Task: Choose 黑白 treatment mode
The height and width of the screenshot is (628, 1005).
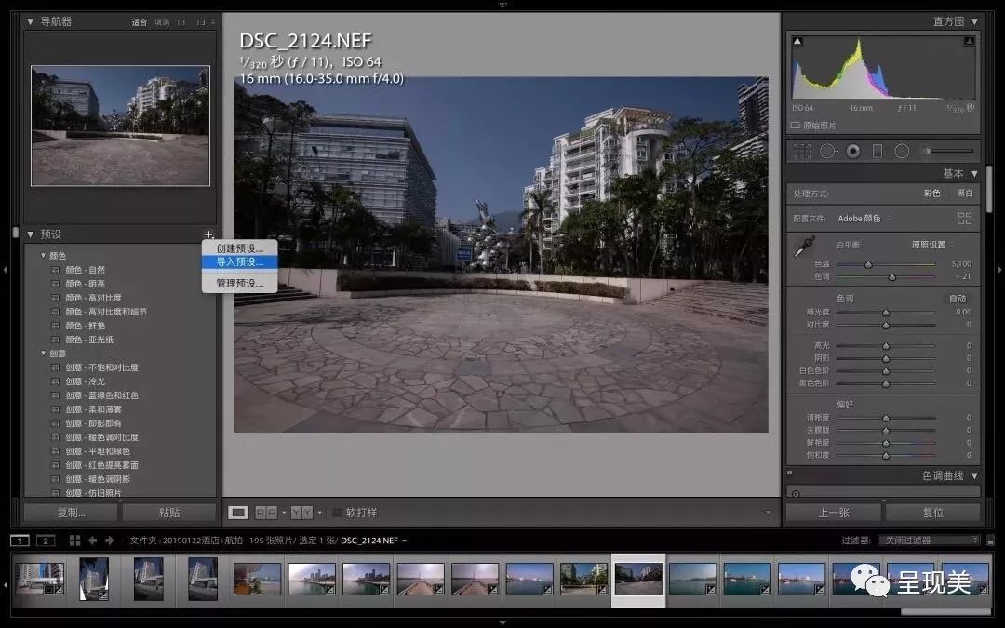Action: point(965,193)
